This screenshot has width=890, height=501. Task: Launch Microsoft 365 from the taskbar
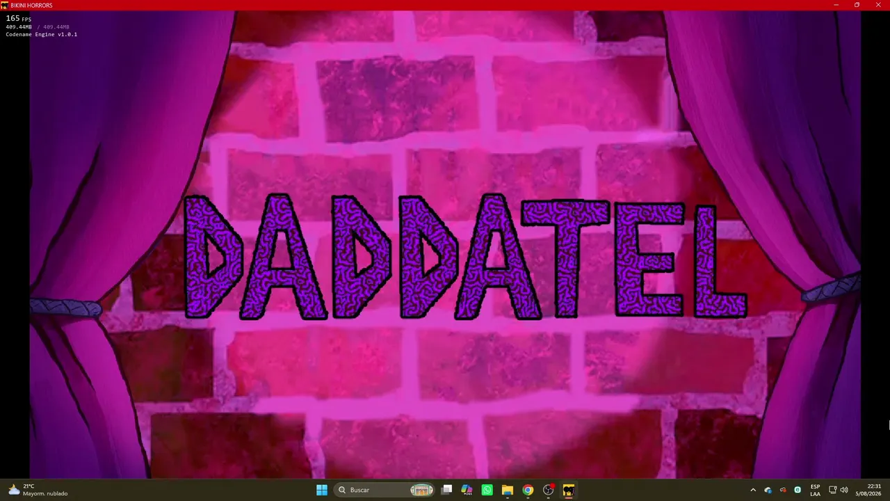tap(467, 490)
